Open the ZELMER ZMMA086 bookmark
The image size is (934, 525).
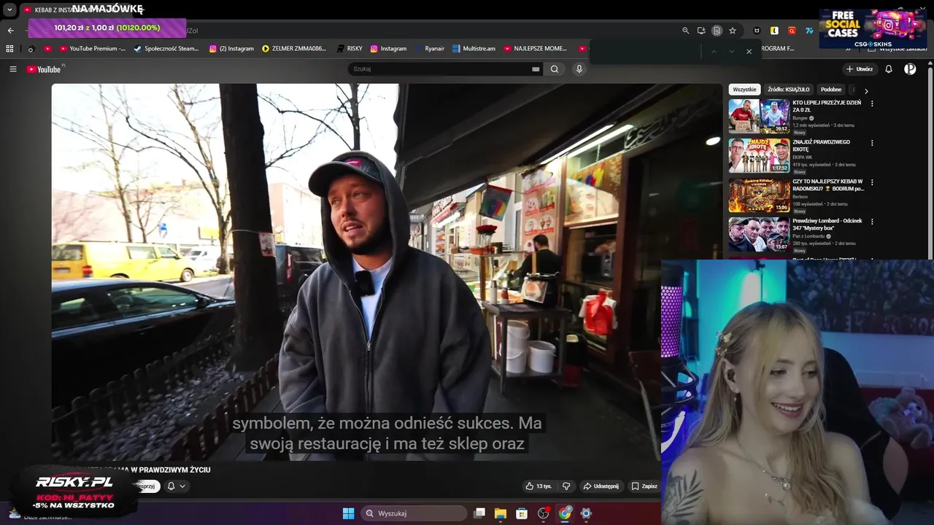[294, 49]
